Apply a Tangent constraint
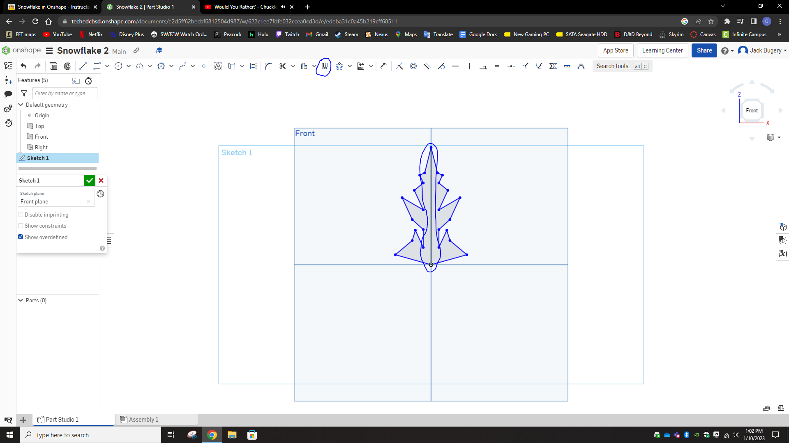This screenshot has height=443, width=789. point(442,66)
